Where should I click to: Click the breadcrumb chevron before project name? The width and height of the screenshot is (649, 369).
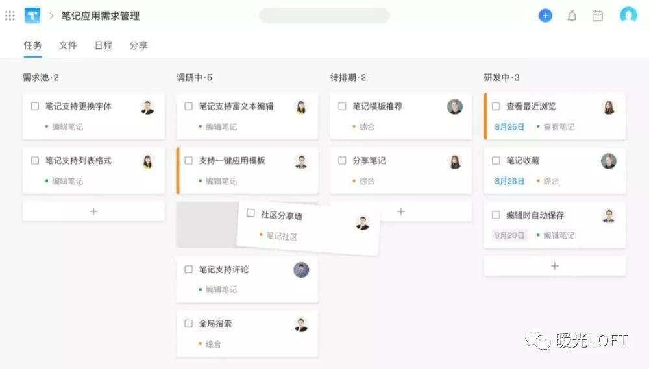pyautogui.click(x=51, y=16)
